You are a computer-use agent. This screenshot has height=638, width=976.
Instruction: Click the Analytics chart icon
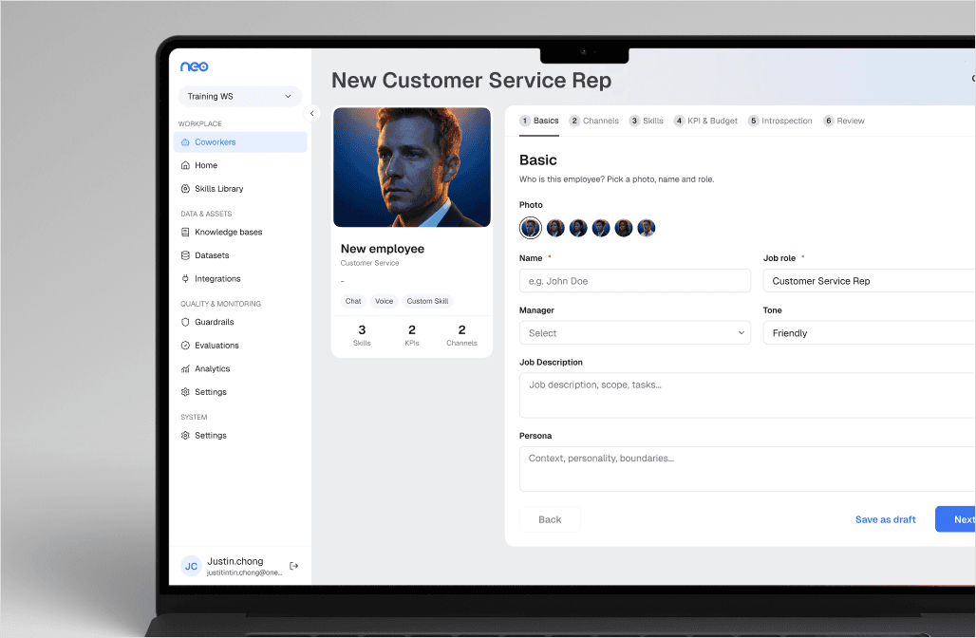click(185, 368)
